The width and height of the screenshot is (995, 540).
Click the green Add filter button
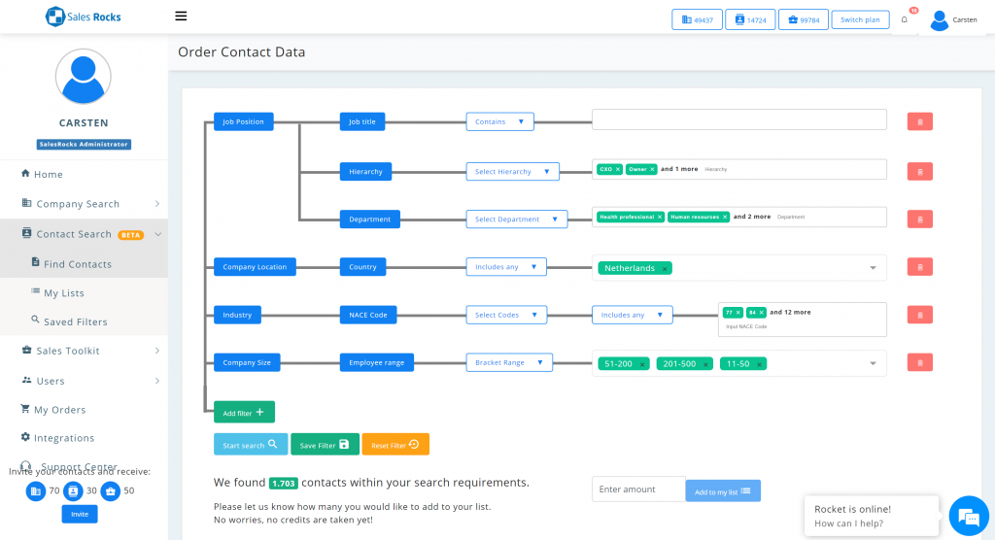click(x=244, y=412)
